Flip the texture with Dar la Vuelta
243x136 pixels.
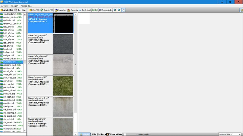(x=85, y=10)
